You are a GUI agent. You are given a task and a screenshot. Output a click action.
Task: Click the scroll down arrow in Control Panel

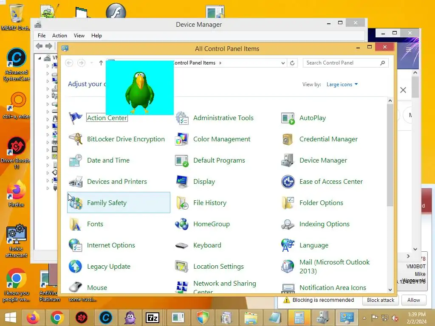pos(390,290)
